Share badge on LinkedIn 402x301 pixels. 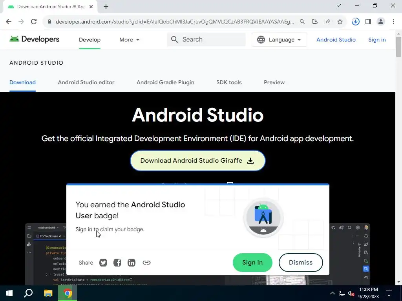(x=132, y=262)
